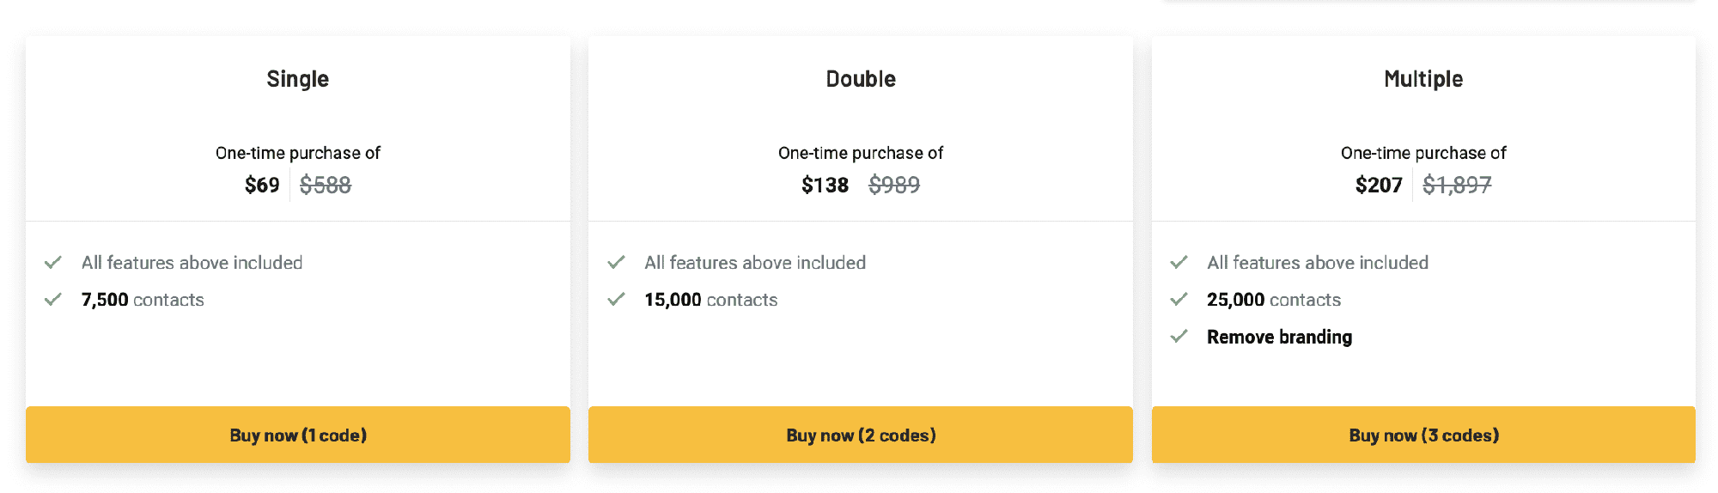Select the Multiple plan heading

1423,79
